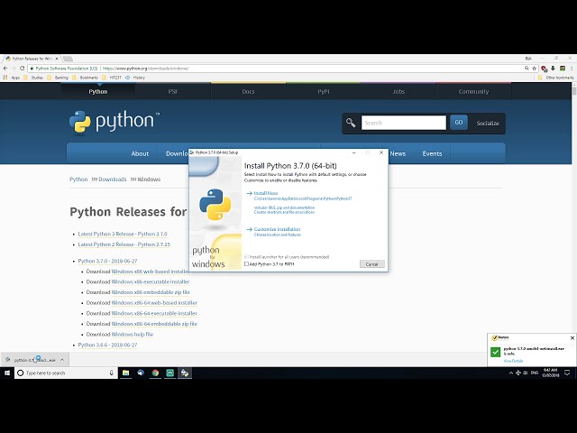Select the Jobs top navigation tab
Viewport: 577px width, 433px height.
pyautogui.click(x=398, y=91)
